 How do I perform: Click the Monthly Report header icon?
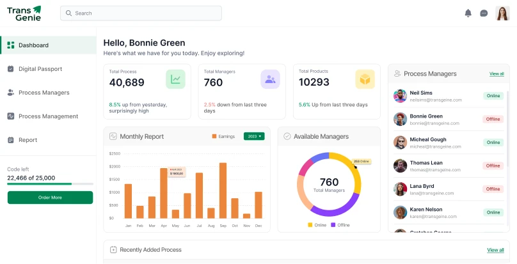(113, 136)
